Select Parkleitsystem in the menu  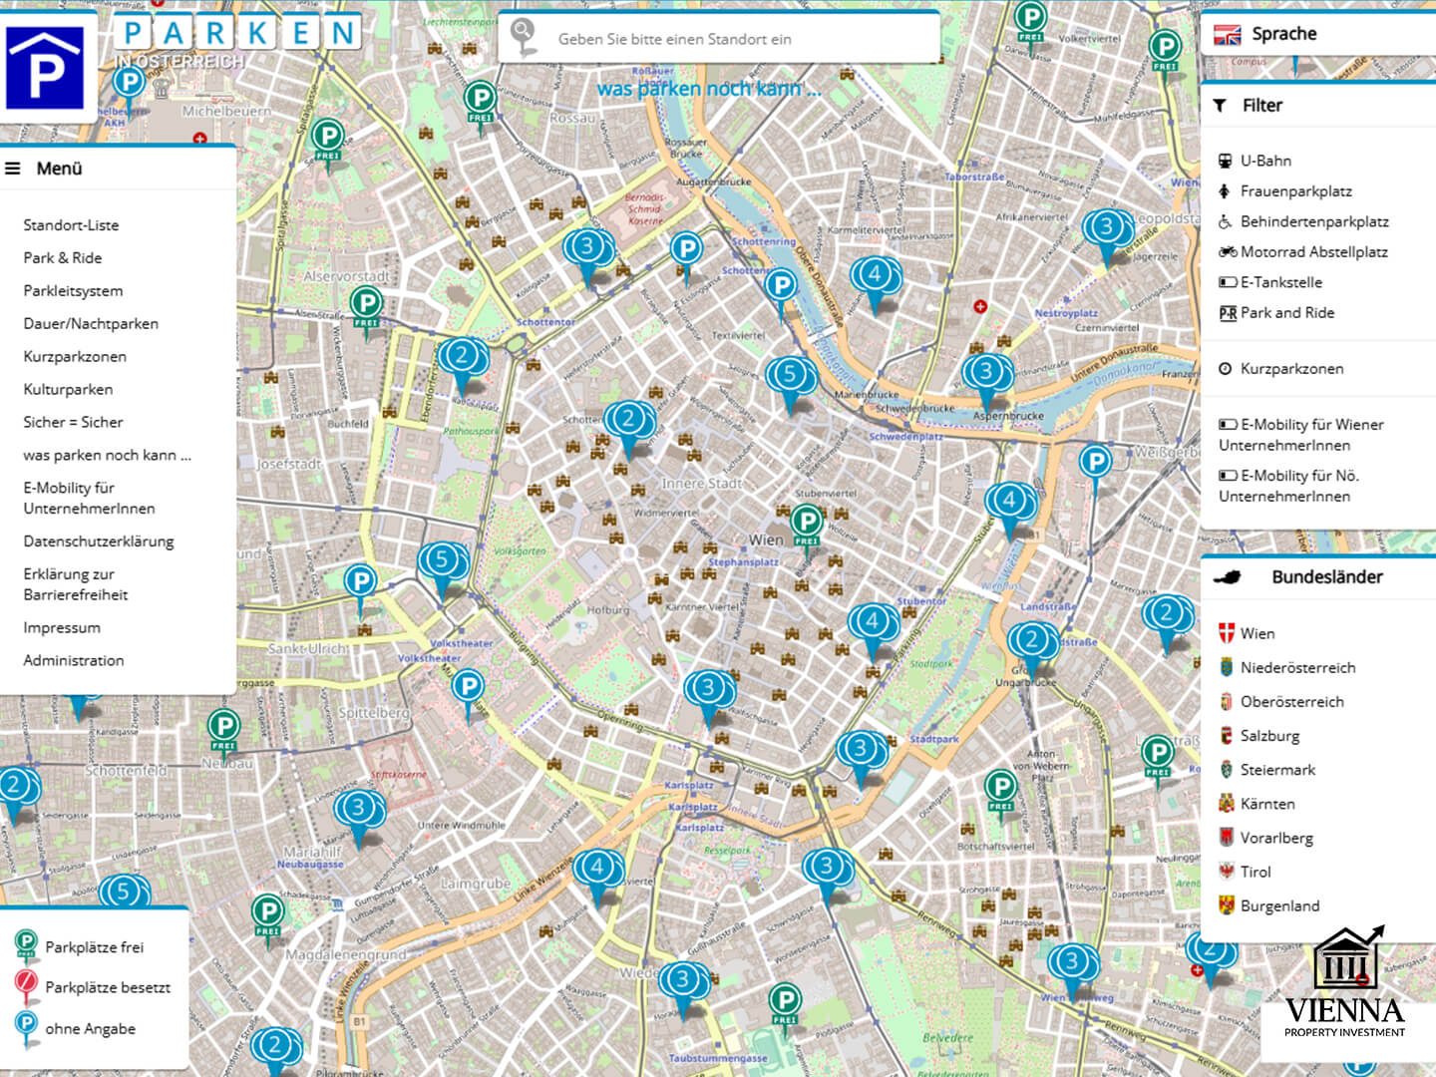pyautogui.click(x=73, y=291)
